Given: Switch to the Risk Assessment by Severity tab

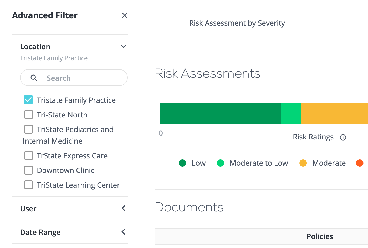Looking at the screenshot, I should (x=237, y=23).
